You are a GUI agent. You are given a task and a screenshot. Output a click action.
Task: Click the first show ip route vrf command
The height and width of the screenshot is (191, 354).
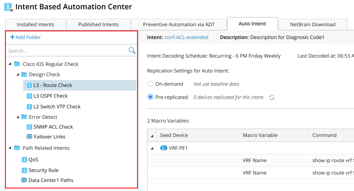(x=333, y=161)
